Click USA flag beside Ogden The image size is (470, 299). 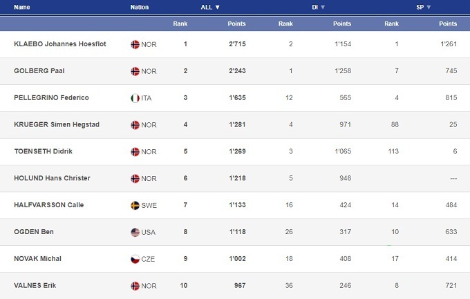coord(135,232)
